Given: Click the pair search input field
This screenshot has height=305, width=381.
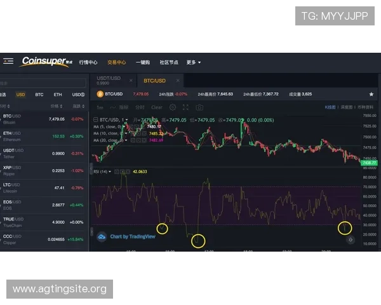Looking at the screenshot, I should (43, 83).
